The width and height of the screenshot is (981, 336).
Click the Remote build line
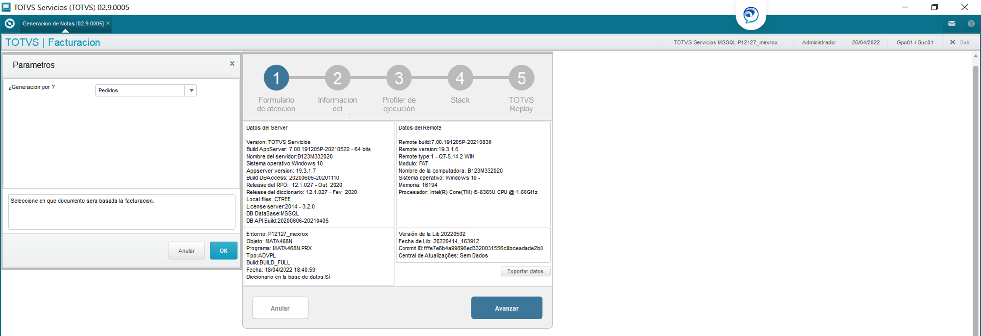[445, 142]
